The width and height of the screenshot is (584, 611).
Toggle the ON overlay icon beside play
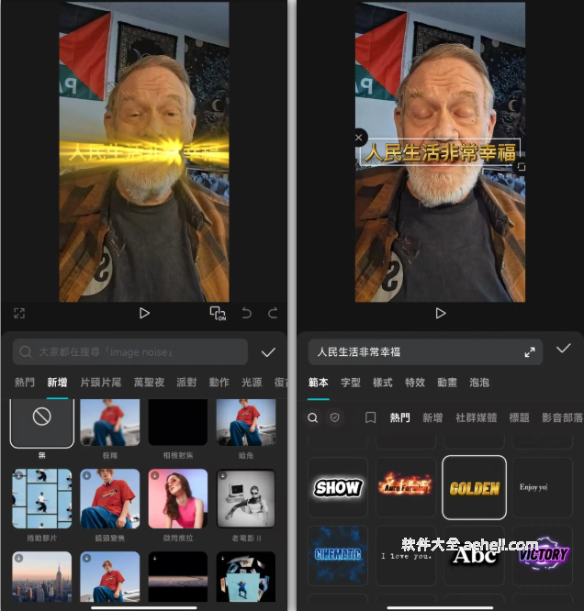point(218,314)
